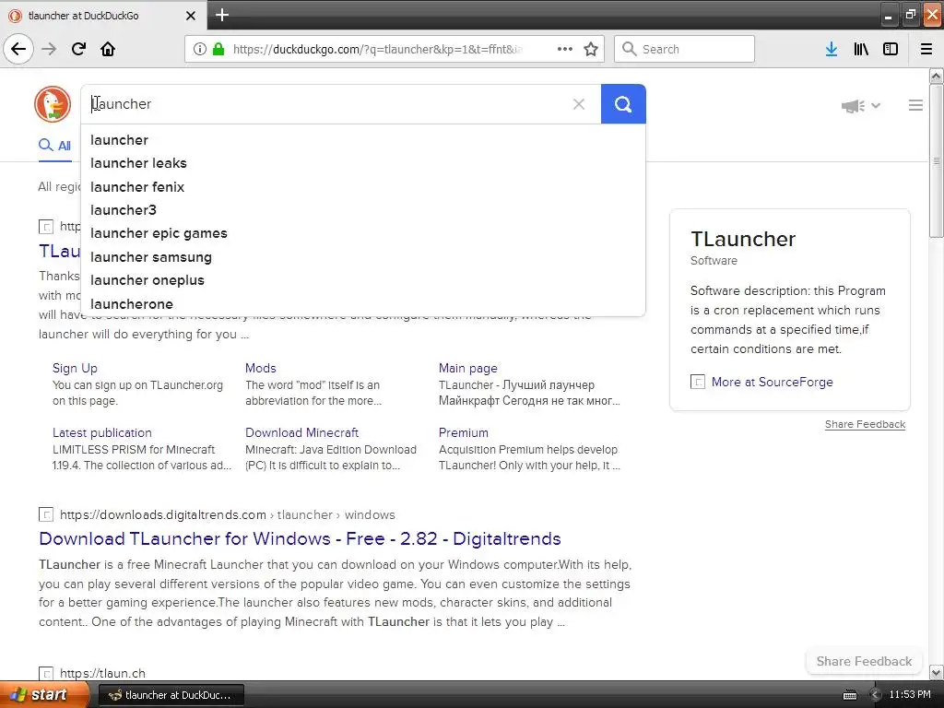944x708 pixels.
Task: Select the All results tab
Action: pos(54,145)
